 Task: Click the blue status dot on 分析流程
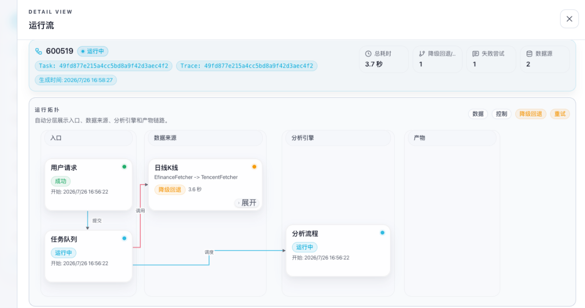point(382,233)
